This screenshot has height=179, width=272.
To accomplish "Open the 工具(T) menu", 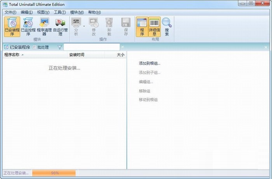I will point(60,12).
